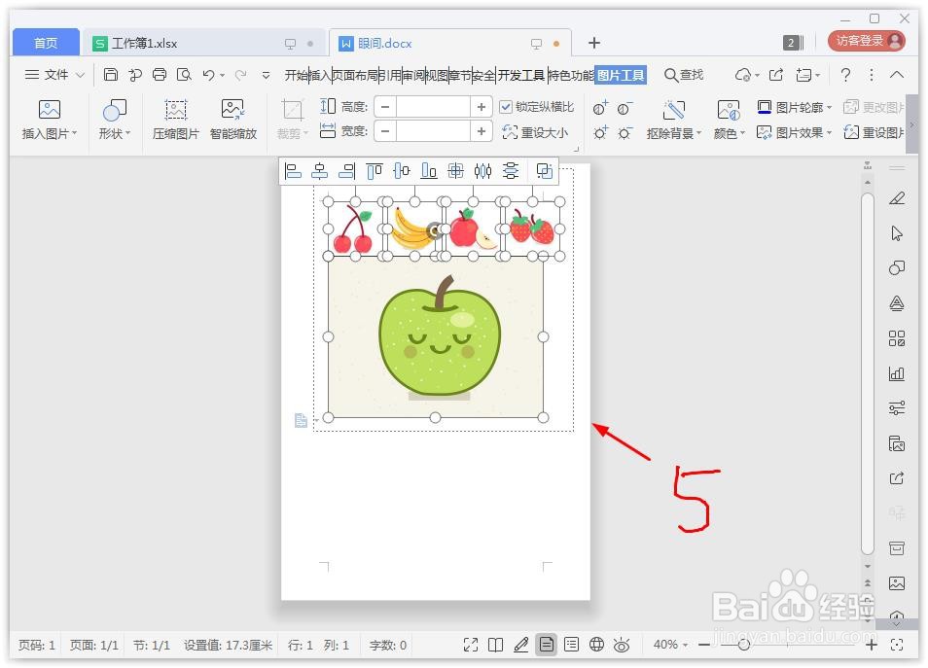The width and height of the screenshot is (928, 668).
Task: Click the center-align icon in floating toolbar
Action: 319,170
